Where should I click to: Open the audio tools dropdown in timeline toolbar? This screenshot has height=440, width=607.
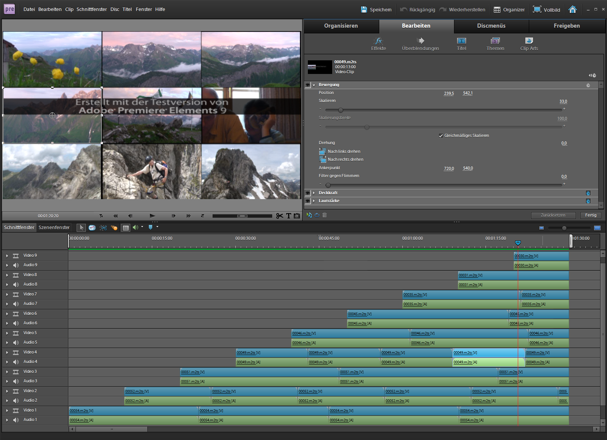click(x=142, y=227)
